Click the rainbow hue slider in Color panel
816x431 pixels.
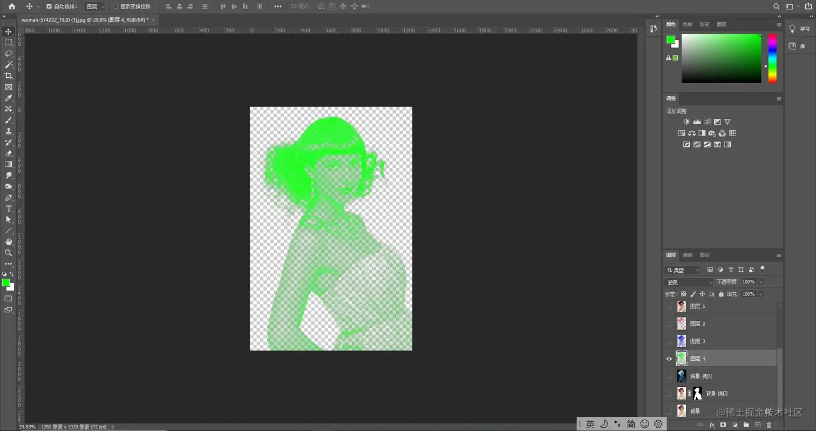[772, 58]
